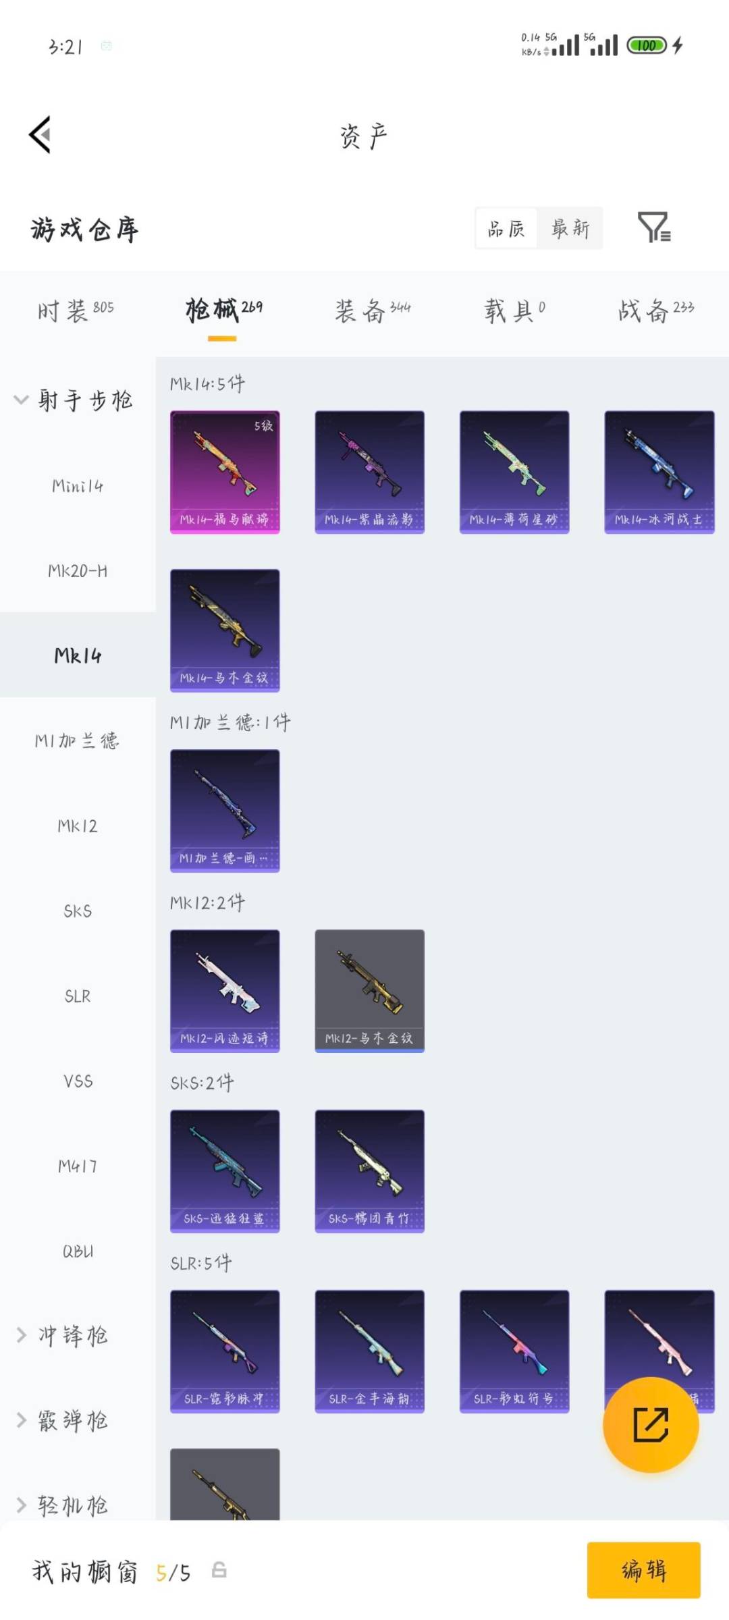Open the filter funnel icon
This screenshot has width=729, height=1620.
pyautogui.click(x=654, y=227)
